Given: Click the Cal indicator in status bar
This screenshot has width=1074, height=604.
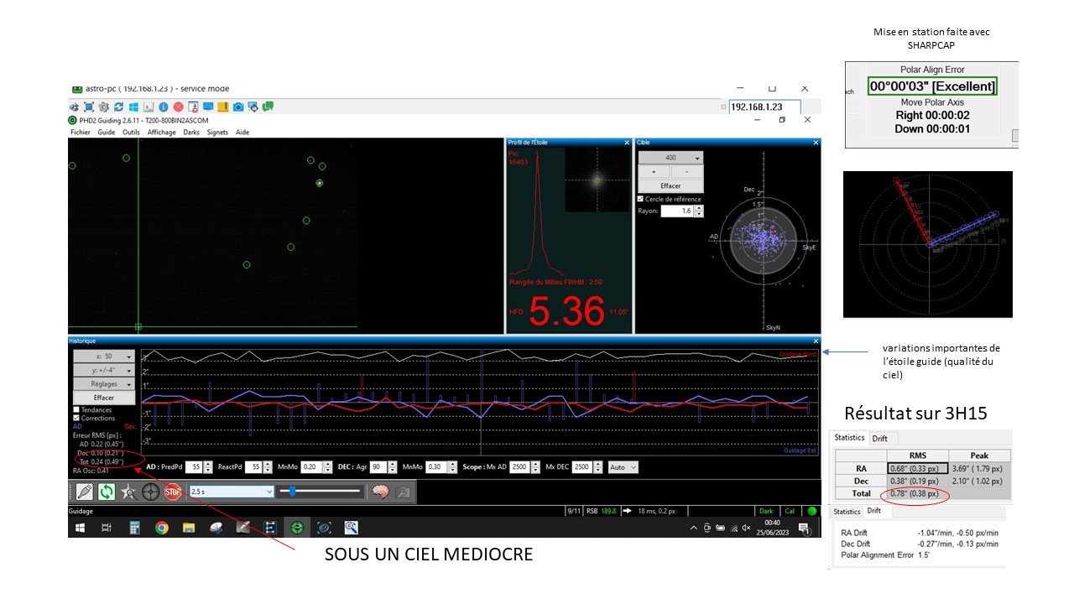Looking at the screenshot, I should [790, 511].
